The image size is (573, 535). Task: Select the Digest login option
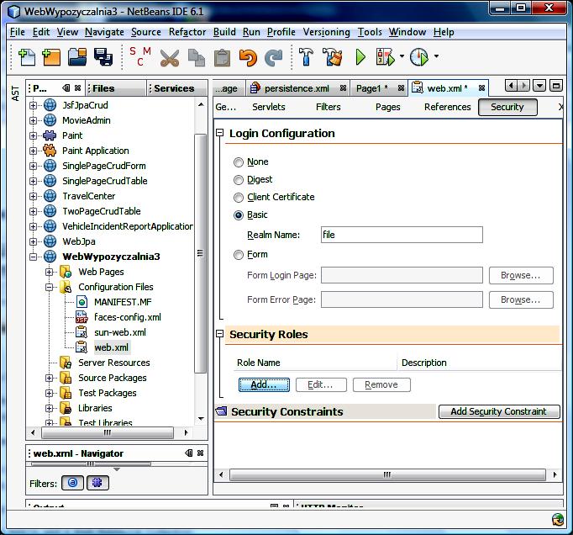[x=239, y=180]
